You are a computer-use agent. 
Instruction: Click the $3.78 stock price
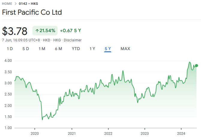click(15, 31)
